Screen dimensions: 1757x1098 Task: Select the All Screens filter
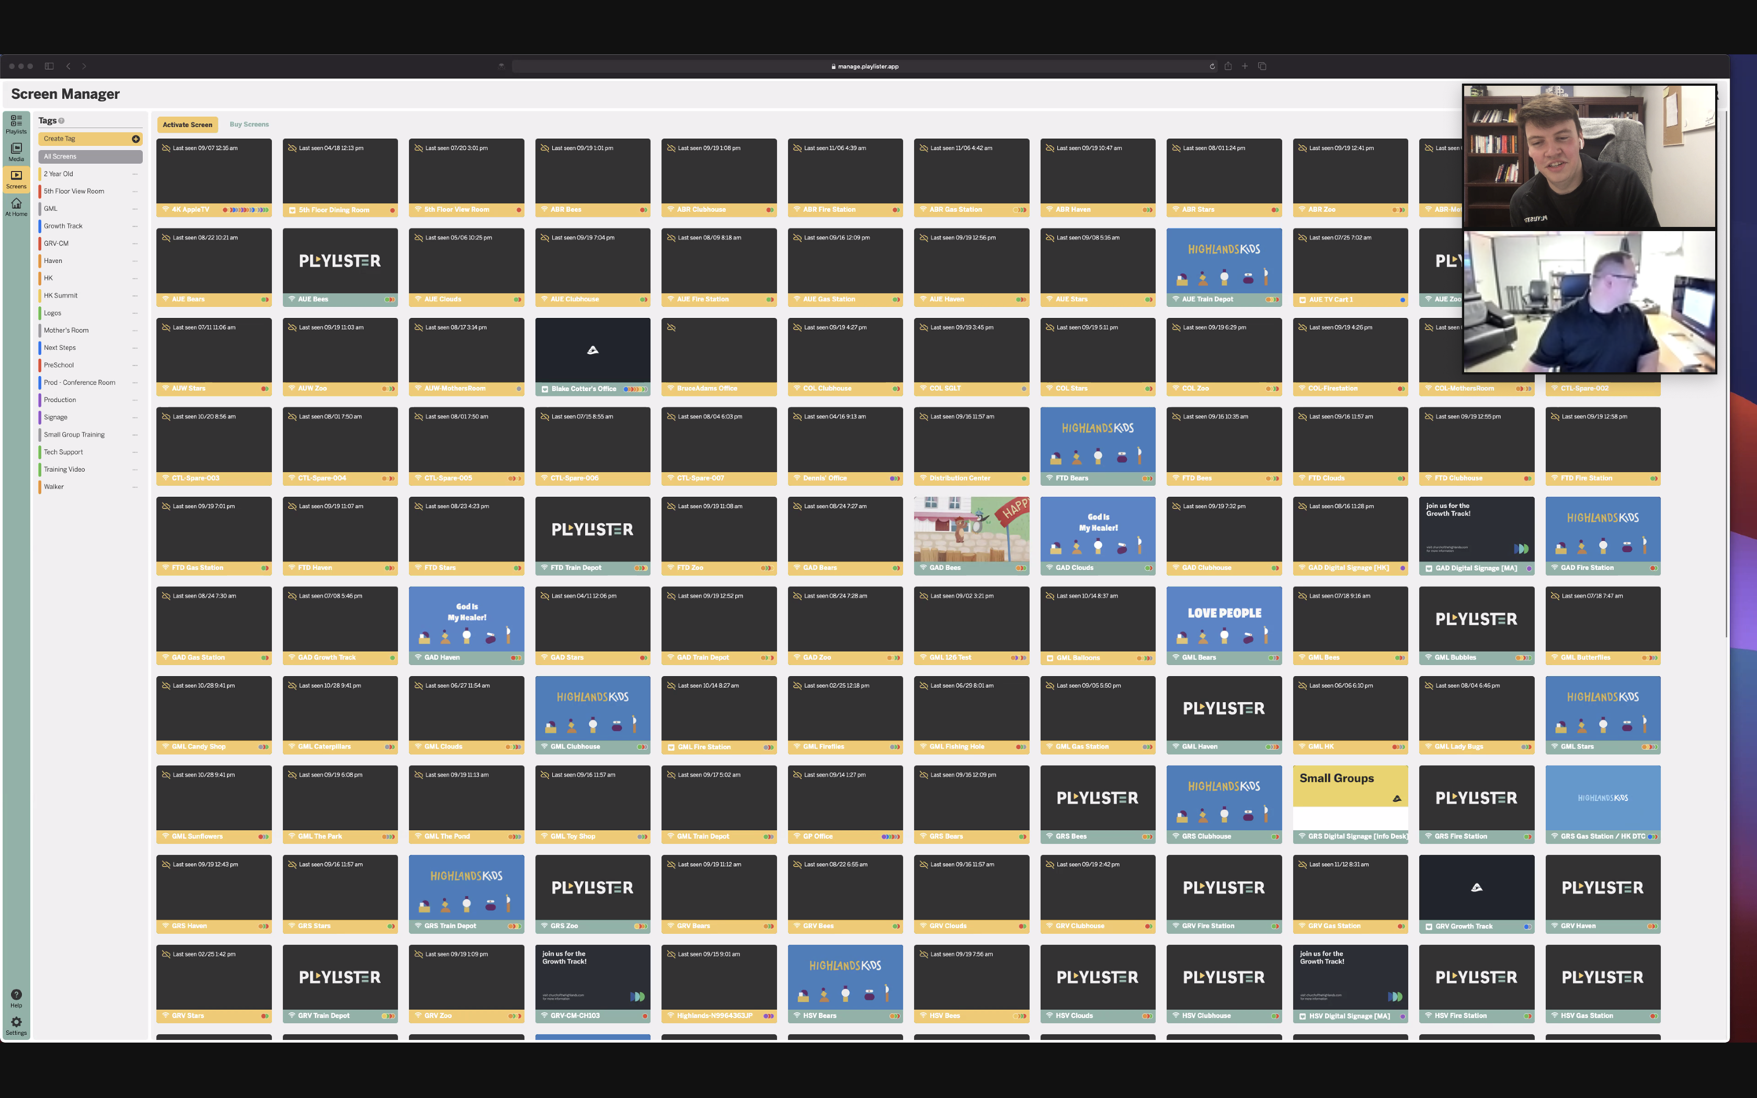point(90,156)
